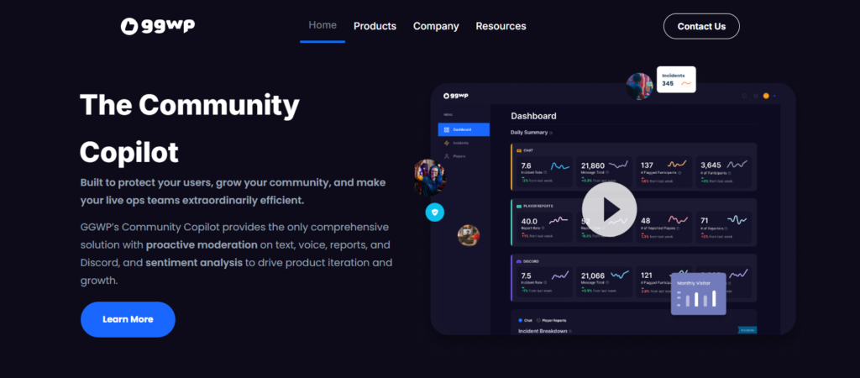Click the 7.5 Discord Incident Rate card
Screen dimensions: 860x378
tap(544, 282)
